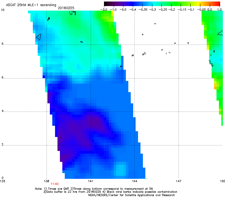
Task: Click the note line starting 'Note: 1) Times are GMT'
Action: coord(94,189)
